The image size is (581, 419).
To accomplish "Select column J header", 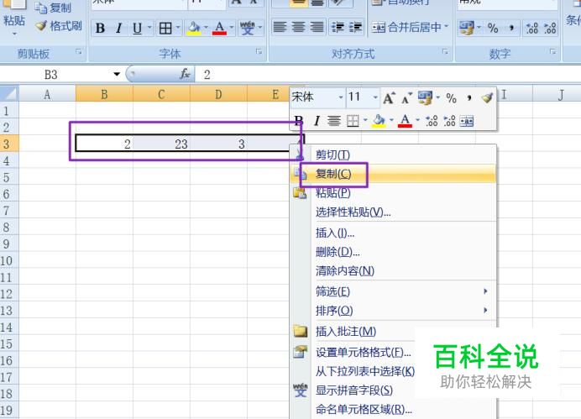I will coord(561,94).
